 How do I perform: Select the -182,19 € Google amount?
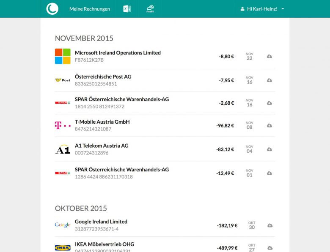click(x=227, y=225)
